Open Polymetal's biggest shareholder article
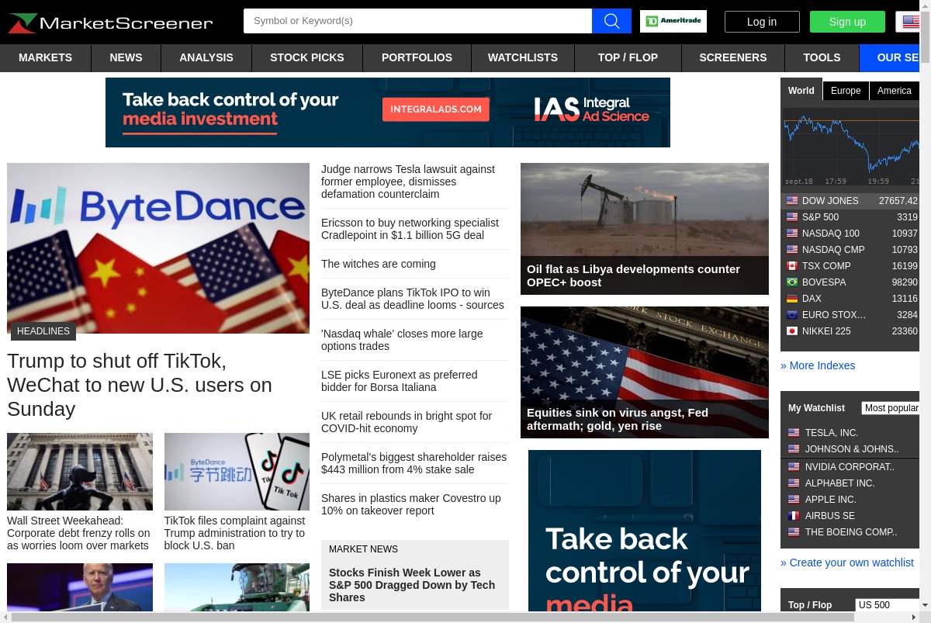 point(414,463)
